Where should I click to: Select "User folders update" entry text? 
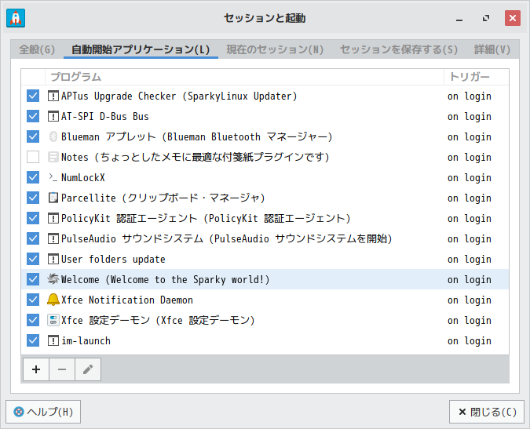click(x=113, y=260)
